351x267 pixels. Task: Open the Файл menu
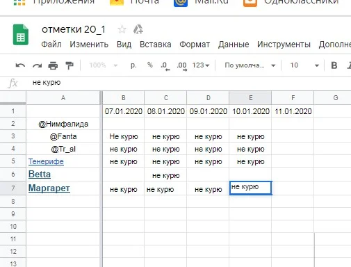(51, 44)
